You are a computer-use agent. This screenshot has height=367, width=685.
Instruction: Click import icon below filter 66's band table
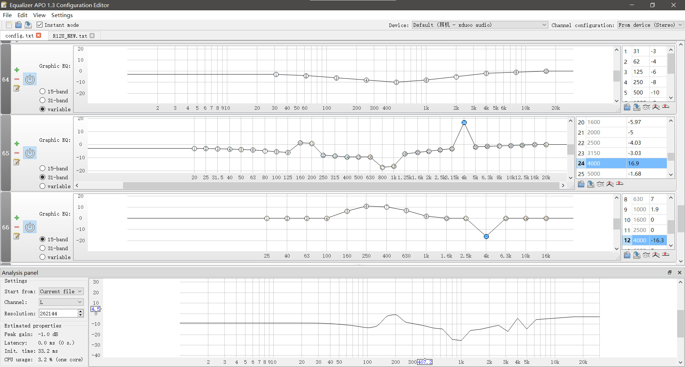tap(627, 255)
